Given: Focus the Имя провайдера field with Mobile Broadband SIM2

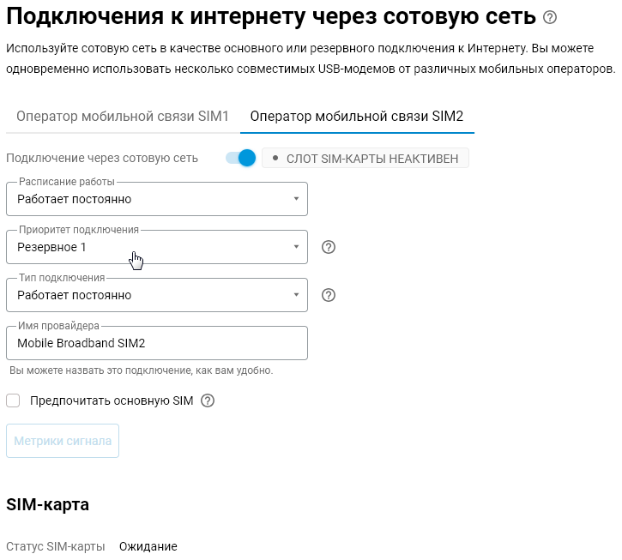Looking at the screenshot, I should point(157,343).
